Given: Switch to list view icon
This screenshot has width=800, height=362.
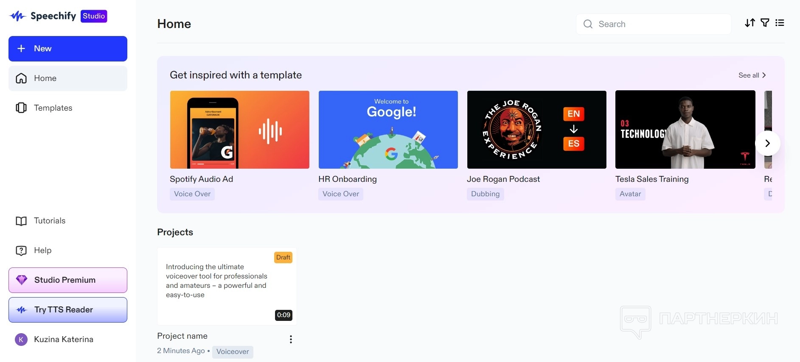Looking at the screenshot, I should 780,23.
